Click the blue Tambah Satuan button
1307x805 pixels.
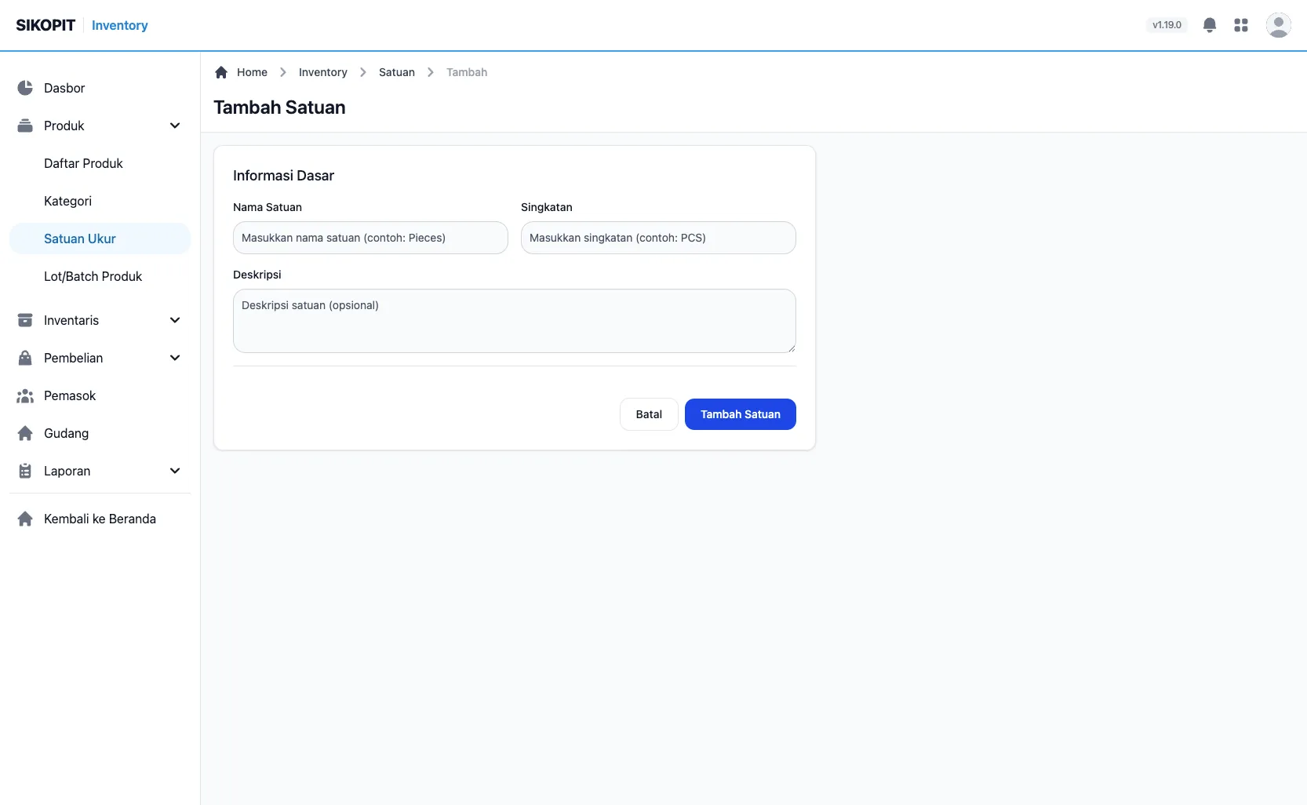pyautogui.click(x=741, y=414)
